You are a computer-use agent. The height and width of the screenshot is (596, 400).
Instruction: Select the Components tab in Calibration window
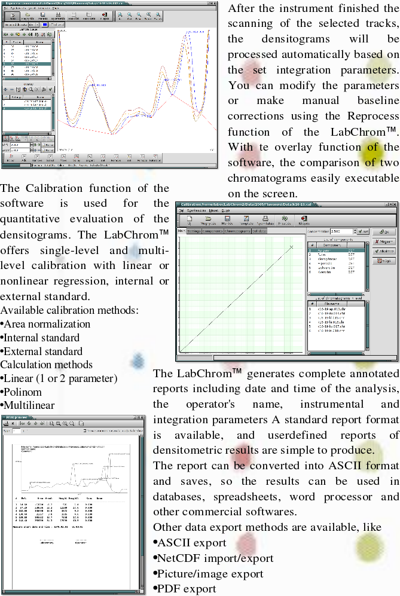pos(212,231)
